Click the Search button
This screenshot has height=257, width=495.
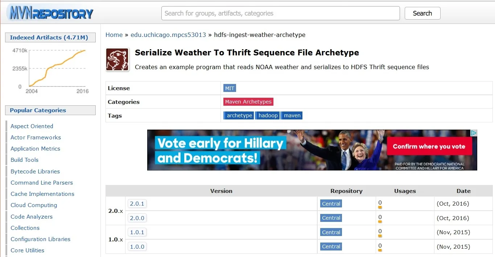(422, 13)
